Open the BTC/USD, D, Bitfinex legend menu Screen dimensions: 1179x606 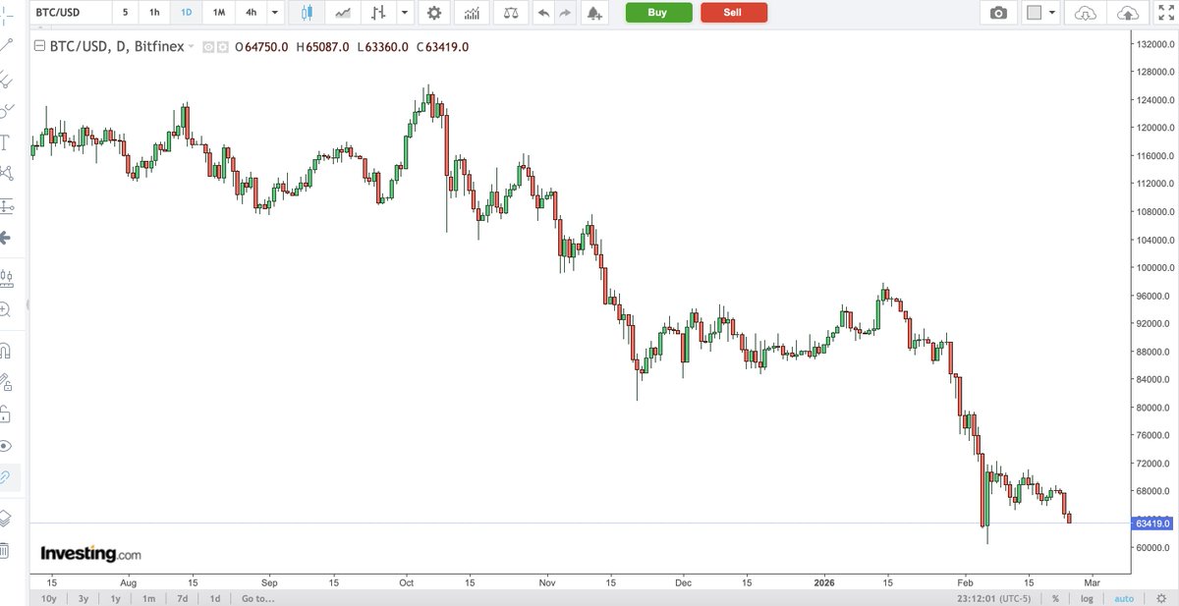pos(192,47)
